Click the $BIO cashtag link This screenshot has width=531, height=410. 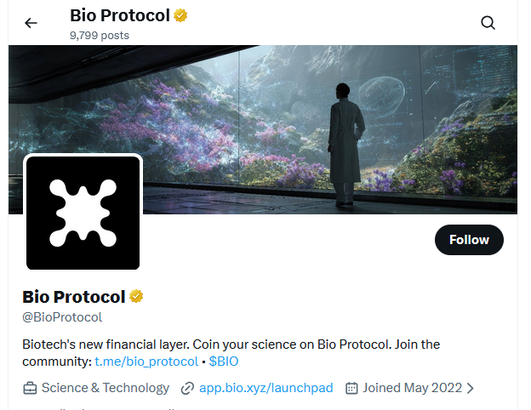coord(224,362)
